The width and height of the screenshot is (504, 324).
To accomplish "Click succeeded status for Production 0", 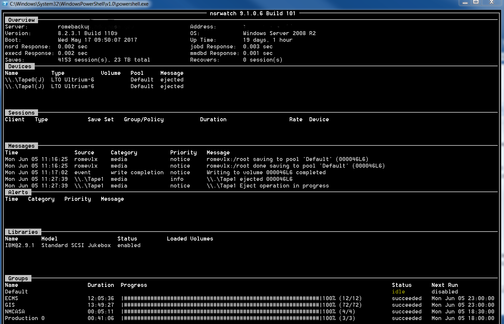I will click(x=407, y=318).
